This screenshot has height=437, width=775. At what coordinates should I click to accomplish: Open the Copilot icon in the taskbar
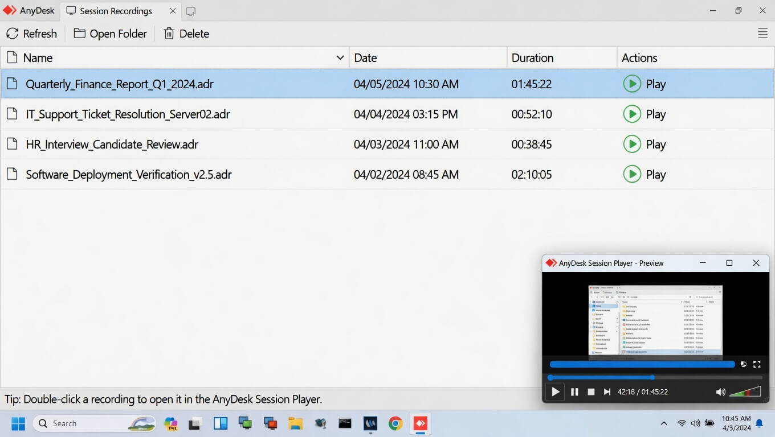coord(170,423)
